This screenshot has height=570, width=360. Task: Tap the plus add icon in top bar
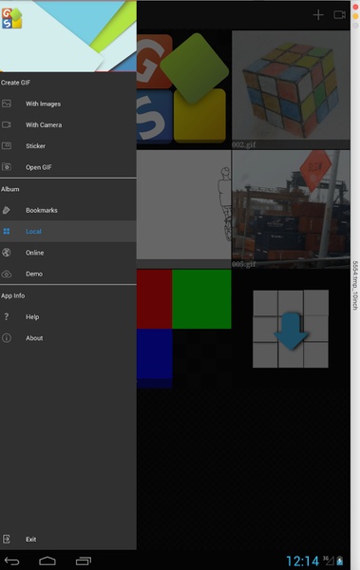[x=318, y=15]
